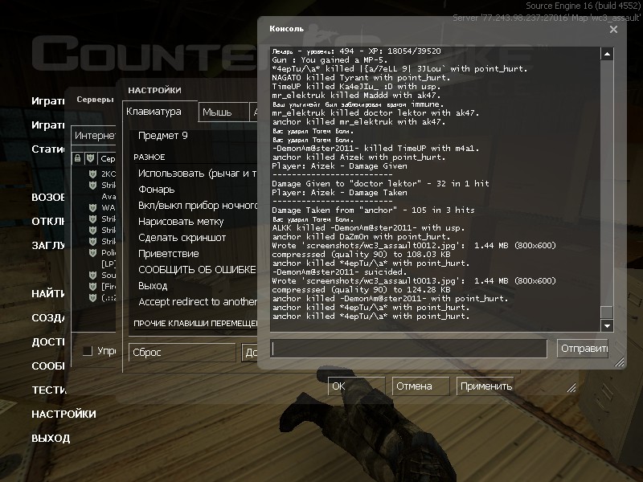Click the VAC shield icon beside (.:: server
The height and width of the screenshot is (482, 643).
pos(92,297)
